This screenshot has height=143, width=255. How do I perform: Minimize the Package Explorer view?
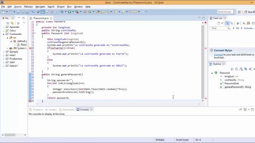coord(19,17)
